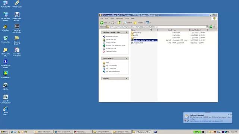Switch to Inbox - Microsoft taskbar button
The image size is (239, 134).
tap(44, 132)
